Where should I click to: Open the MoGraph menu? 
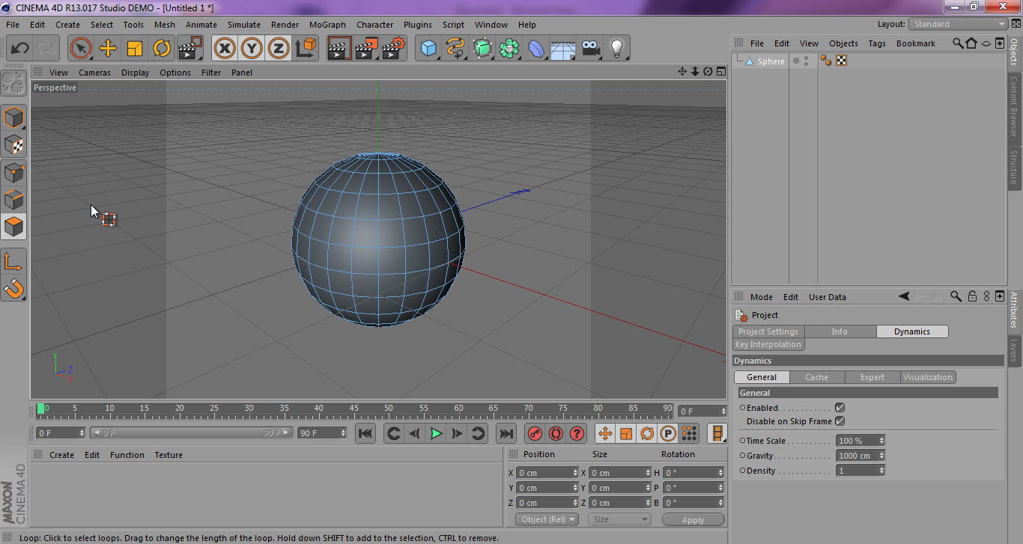(327, 25)
